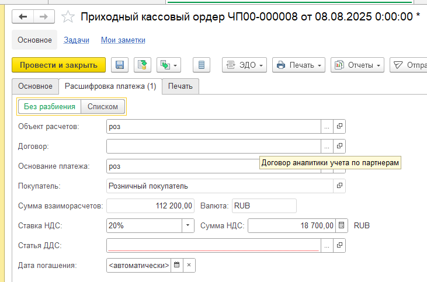Click the save document diskette icon
The height and width of the screenshot is (282, 427).
point(120,65)
